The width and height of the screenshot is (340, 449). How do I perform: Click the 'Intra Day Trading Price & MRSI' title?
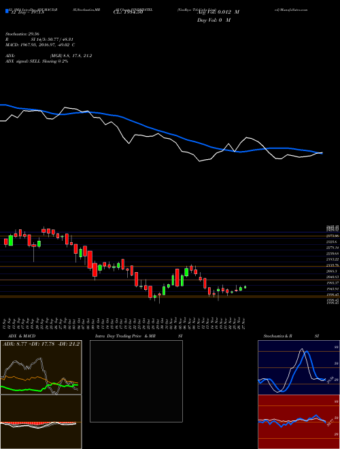139,336
